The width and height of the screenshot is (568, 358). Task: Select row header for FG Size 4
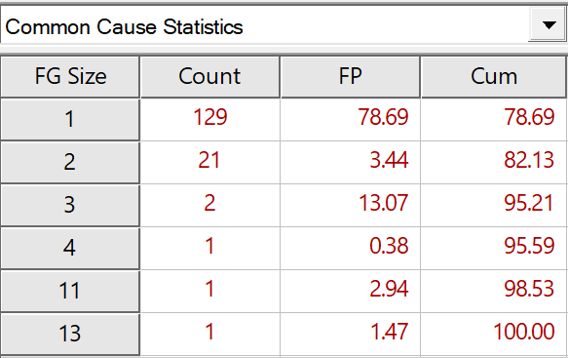tap(70, 248)
